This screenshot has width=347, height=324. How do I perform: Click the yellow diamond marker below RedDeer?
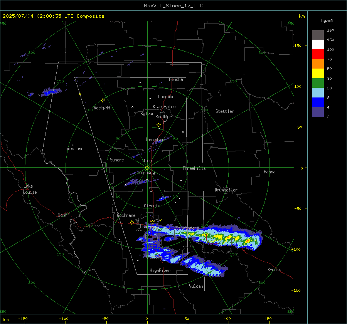click(159, 125)
